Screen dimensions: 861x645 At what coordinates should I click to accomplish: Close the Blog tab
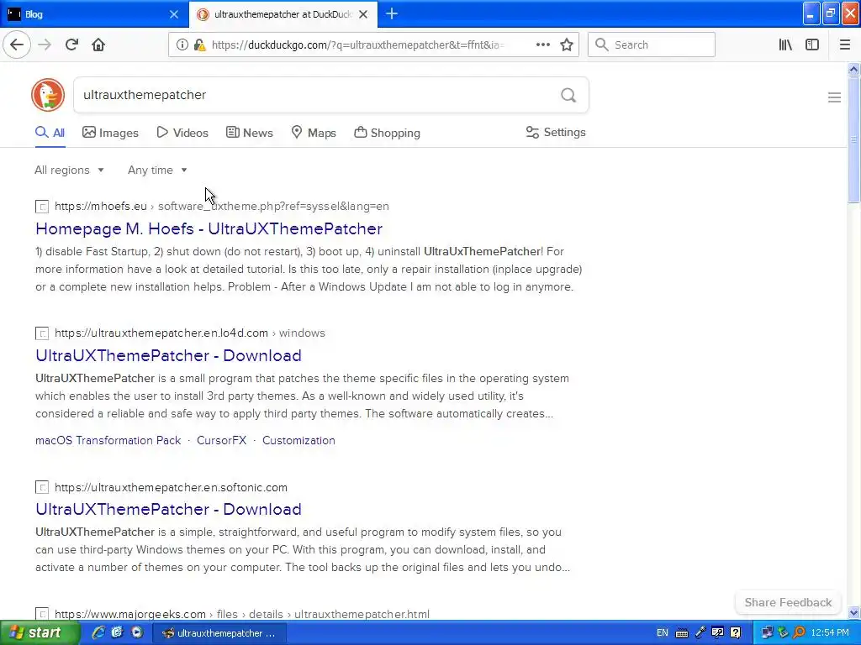click(x=173, y=14)
